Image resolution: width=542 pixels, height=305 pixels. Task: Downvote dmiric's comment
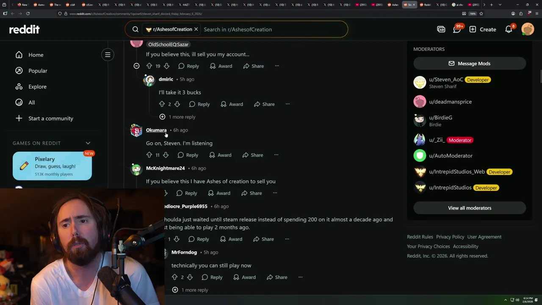pos(177,104)
